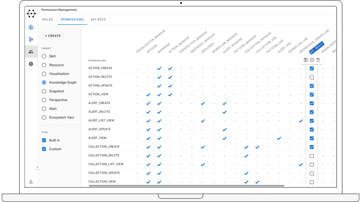Click ALERT_LIST_VIEW permission row label
360x202 pixels.
[101, 121]
